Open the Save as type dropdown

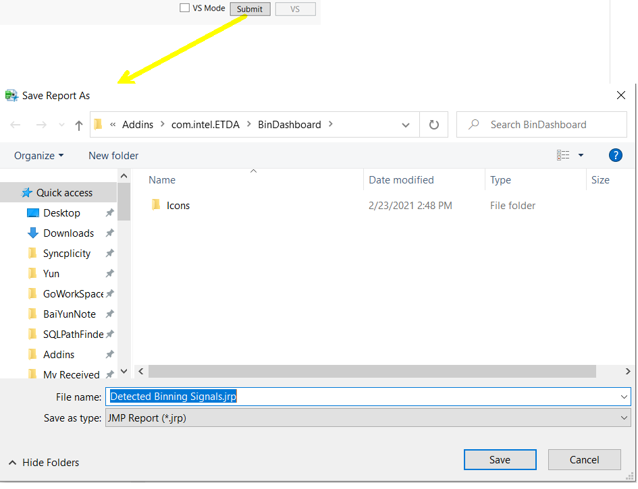(368, 418)
